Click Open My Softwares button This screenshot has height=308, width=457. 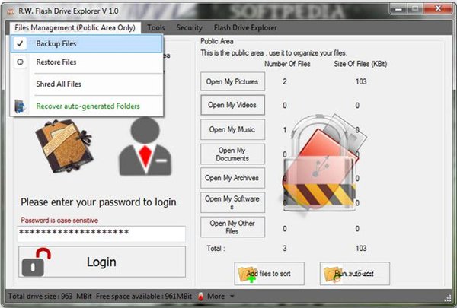pos(232,202)
